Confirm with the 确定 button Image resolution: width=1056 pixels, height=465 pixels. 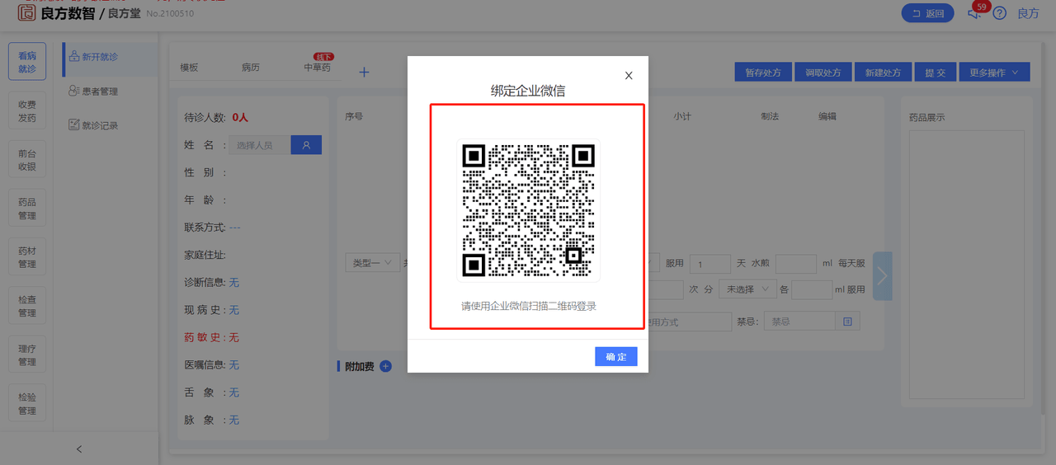(616, 356)
